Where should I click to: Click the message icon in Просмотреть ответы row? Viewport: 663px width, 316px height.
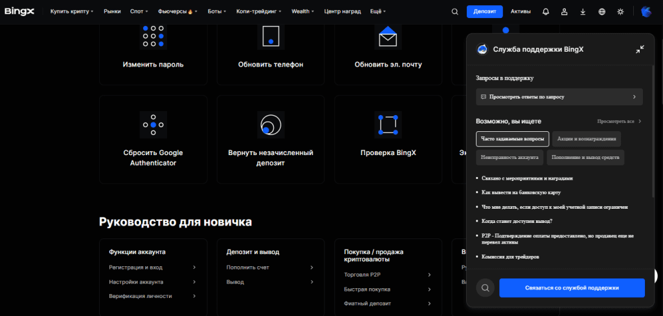[483, 97]
